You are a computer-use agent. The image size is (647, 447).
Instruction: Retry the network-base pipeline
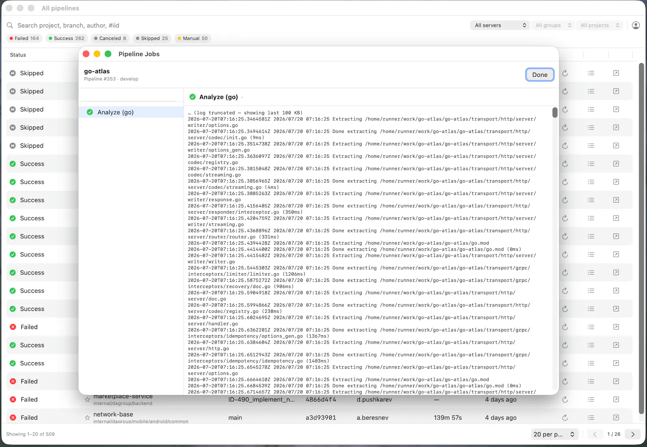tap(565, 418)
